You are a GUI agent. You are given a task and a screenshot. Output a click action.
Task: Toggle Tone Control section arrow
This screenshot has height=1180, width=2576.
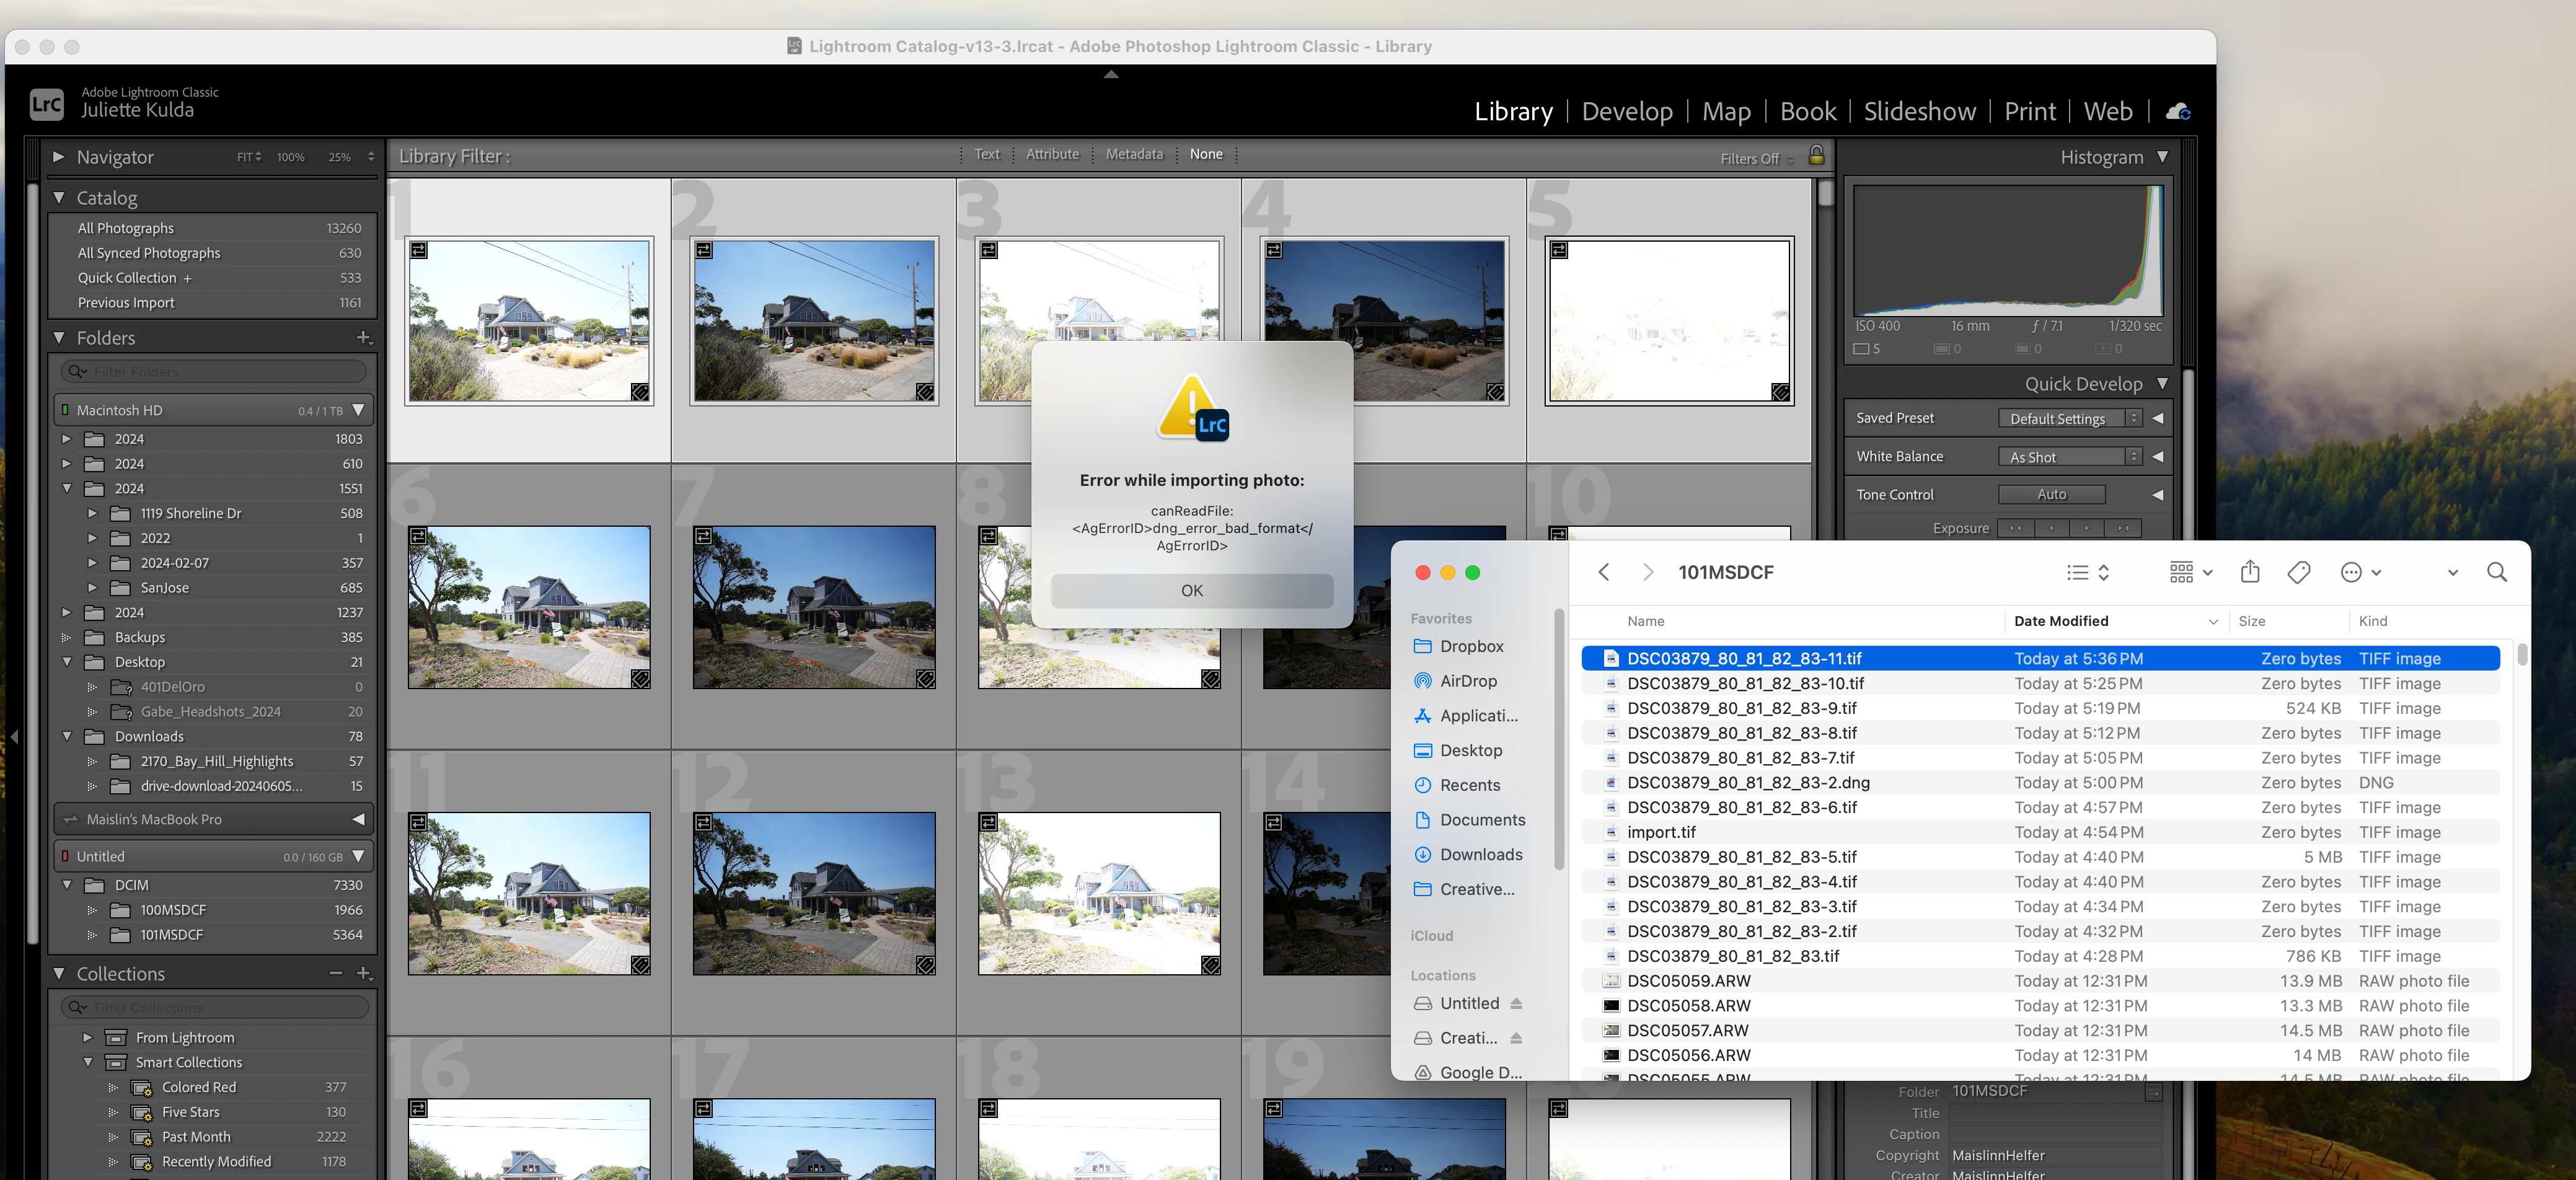pos(2157,495)
